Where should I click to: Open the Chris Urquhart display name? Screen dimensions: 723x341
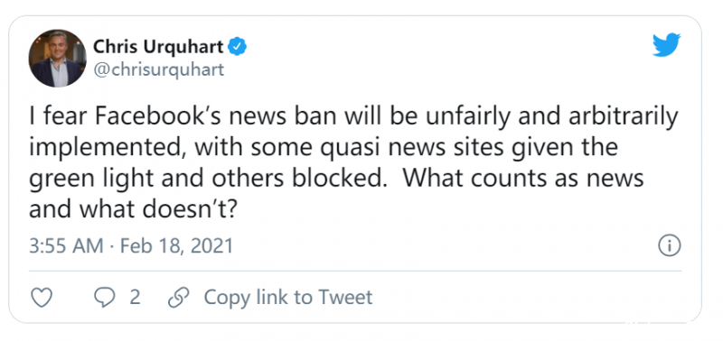coord(159,47)
